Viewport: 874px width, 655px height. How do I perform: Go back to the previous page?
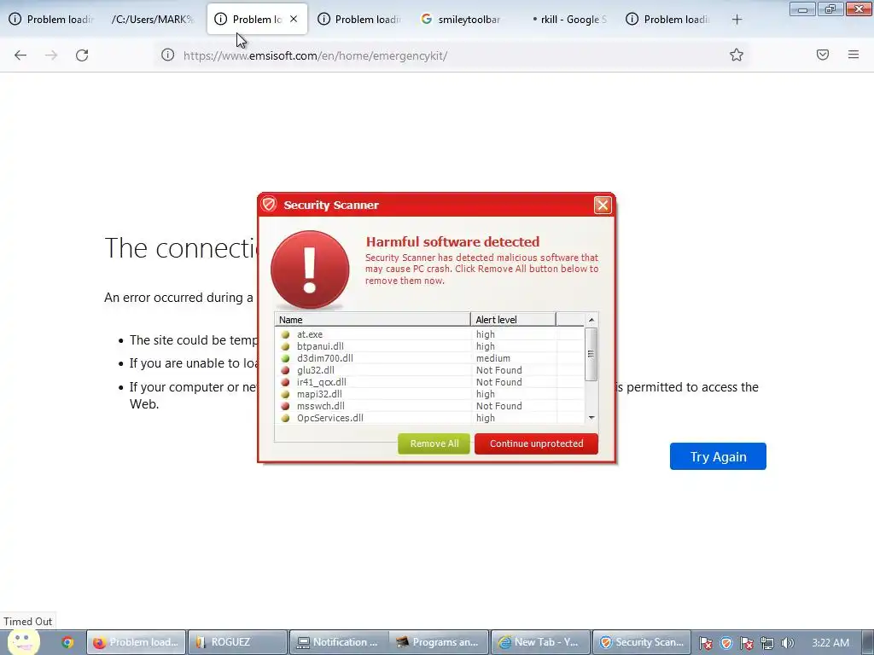20,55
